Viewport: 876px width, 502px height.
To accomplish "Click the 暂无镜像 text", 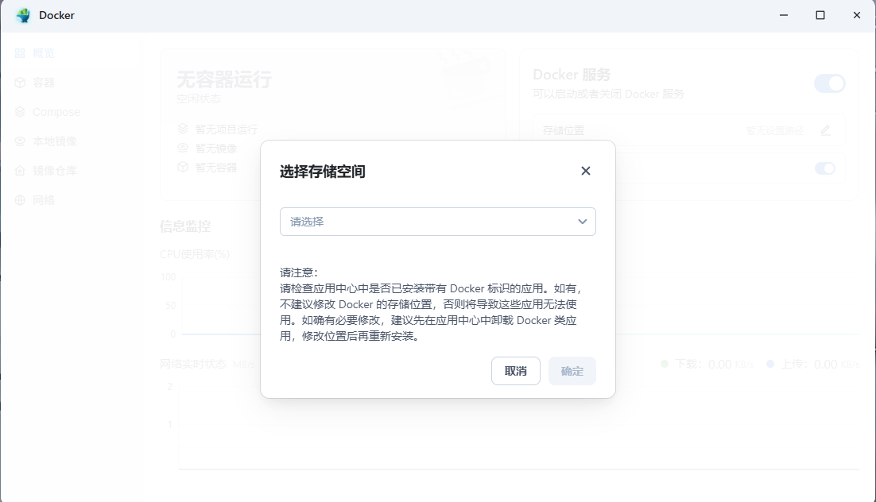I will pyautogui.click(x=216, y=149).
